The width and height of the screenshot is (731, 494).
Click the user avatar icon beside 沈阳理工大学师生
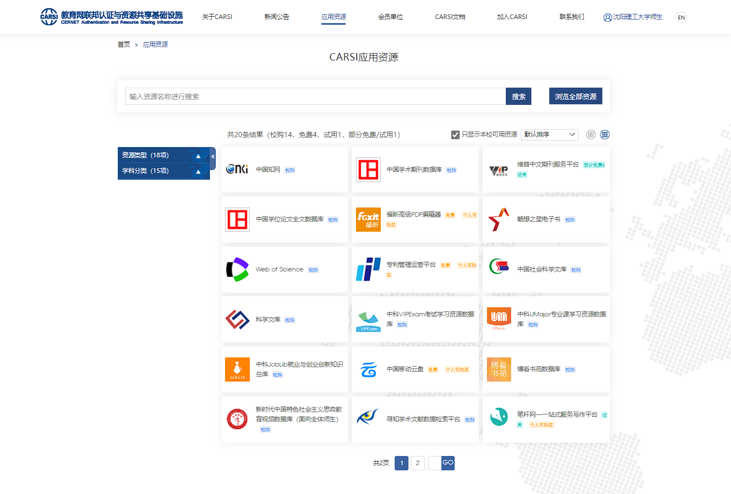[x=608, y=17]
